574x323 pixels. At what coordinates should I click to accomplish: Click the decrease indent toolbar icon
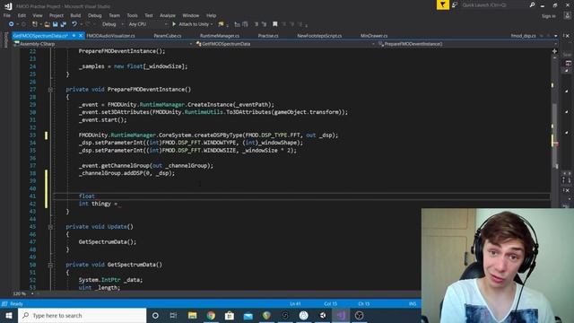click(237, 24)
